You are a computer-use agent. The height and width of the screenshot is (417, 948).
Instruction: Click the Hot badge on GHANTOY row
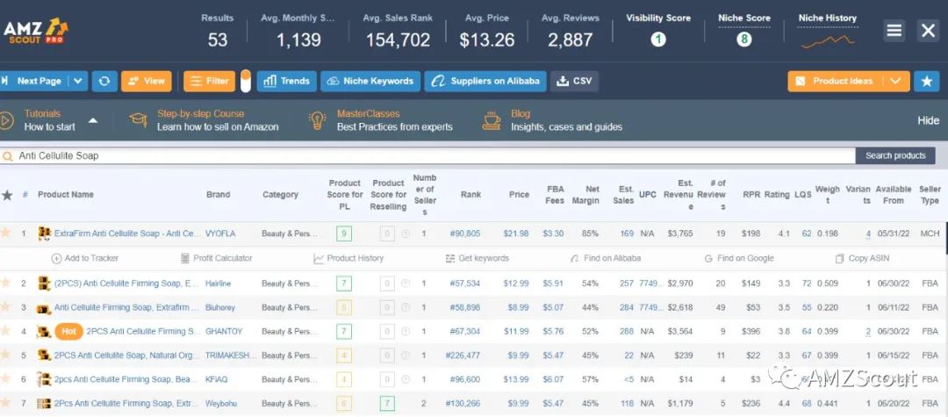pyautogui.click(x=69, y=331)
